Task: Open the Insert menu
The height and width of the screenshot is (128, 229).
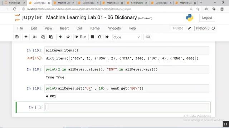Action: [x=64, y=28]
